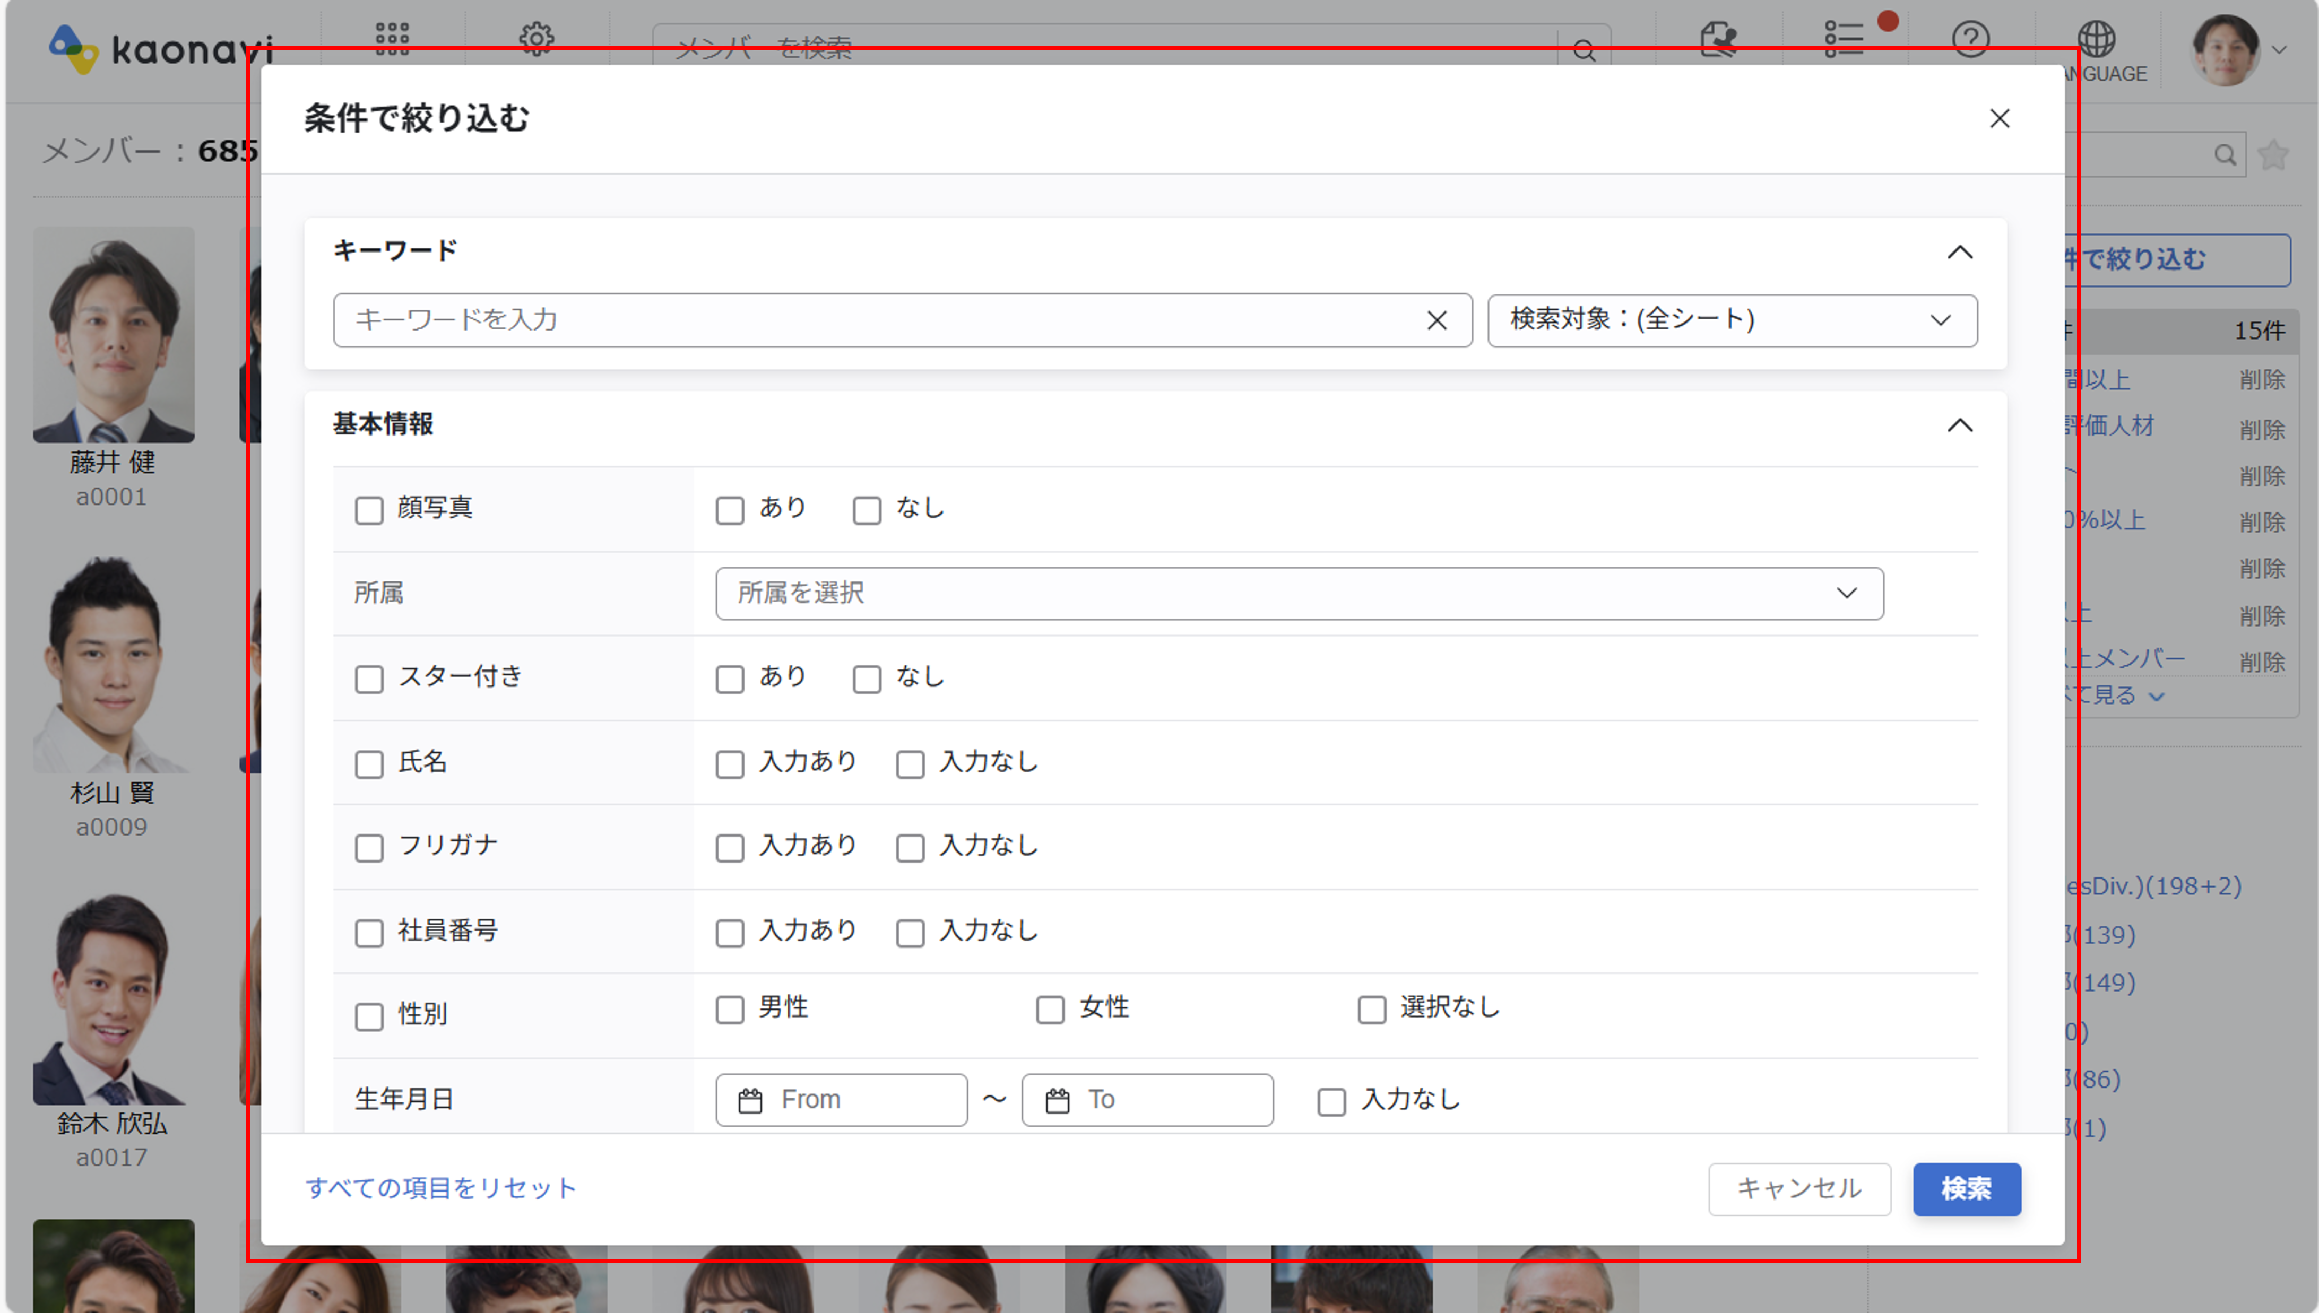Open the 検索対象 (全シート) dropdown
Viewport: 2319px width, 1313px height.
point(1732,320)
